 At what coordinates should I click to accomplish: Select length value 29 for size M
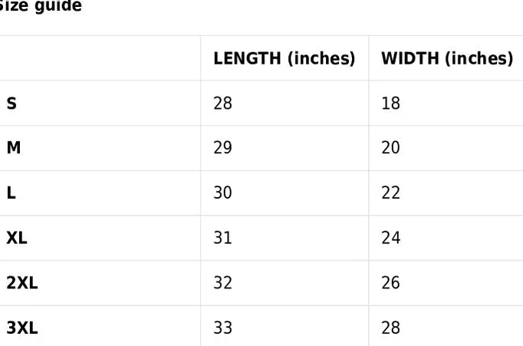[223, 147]
